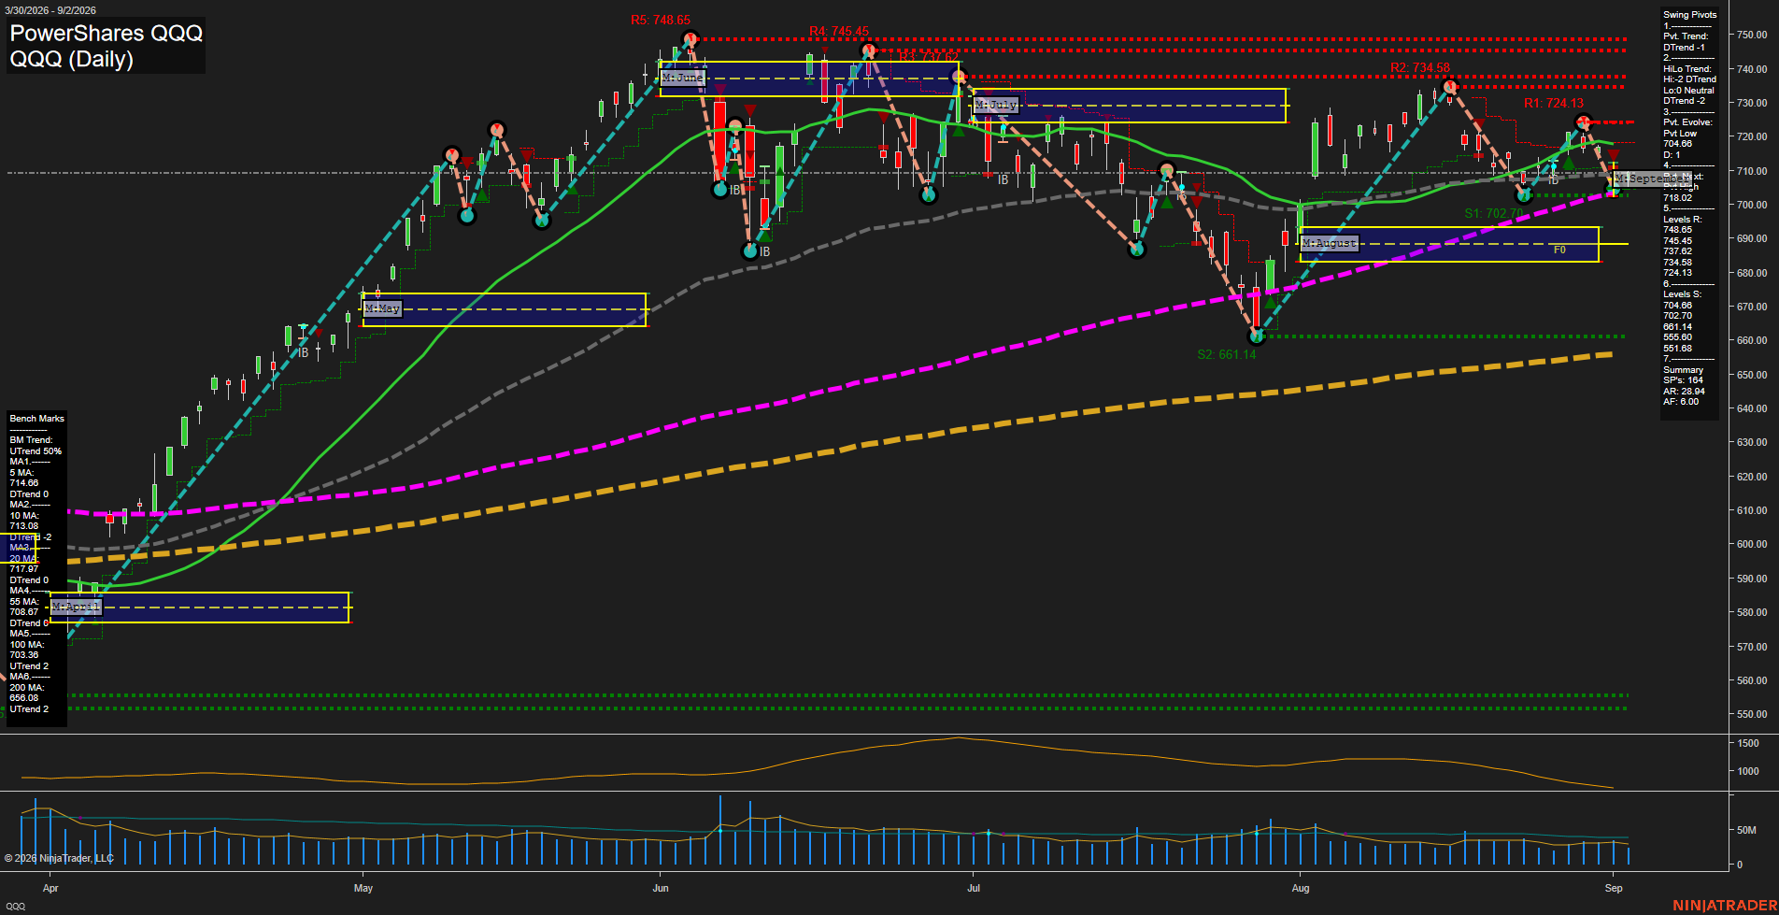Click the Apr label on time axis
This screenshot has height=915, width=1779.
point(50,889)
